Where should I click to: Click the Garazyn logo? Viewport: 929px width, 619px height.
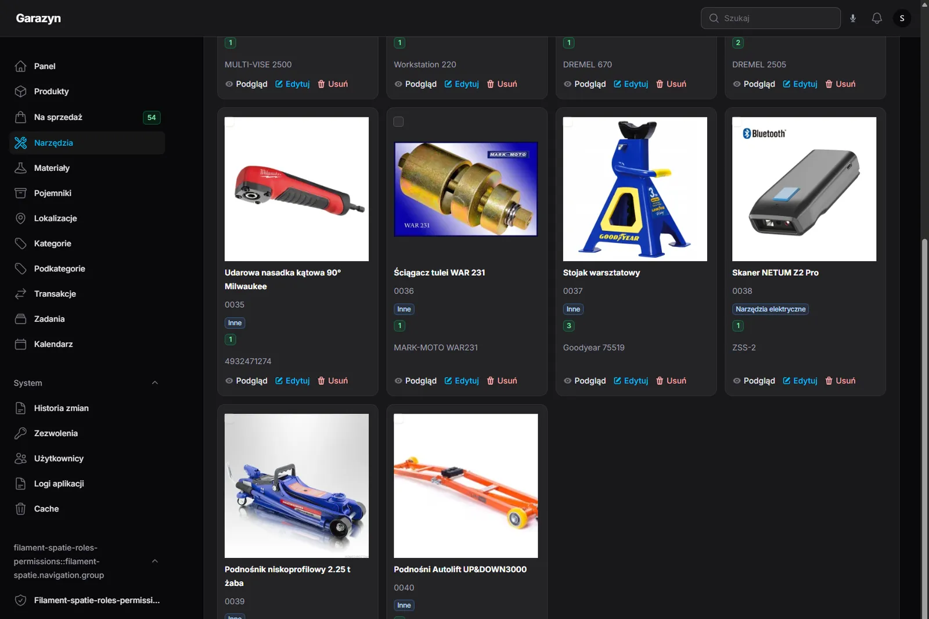point(38,18)
